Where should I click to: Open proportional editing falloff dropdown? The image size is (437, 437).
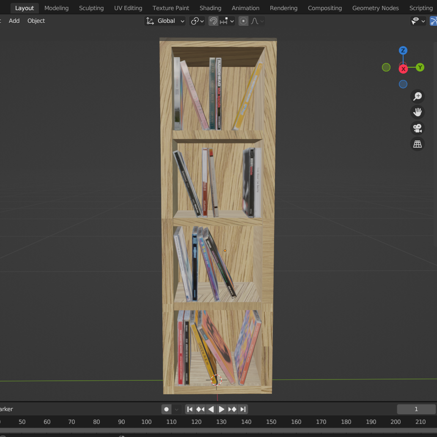point(257,21)
